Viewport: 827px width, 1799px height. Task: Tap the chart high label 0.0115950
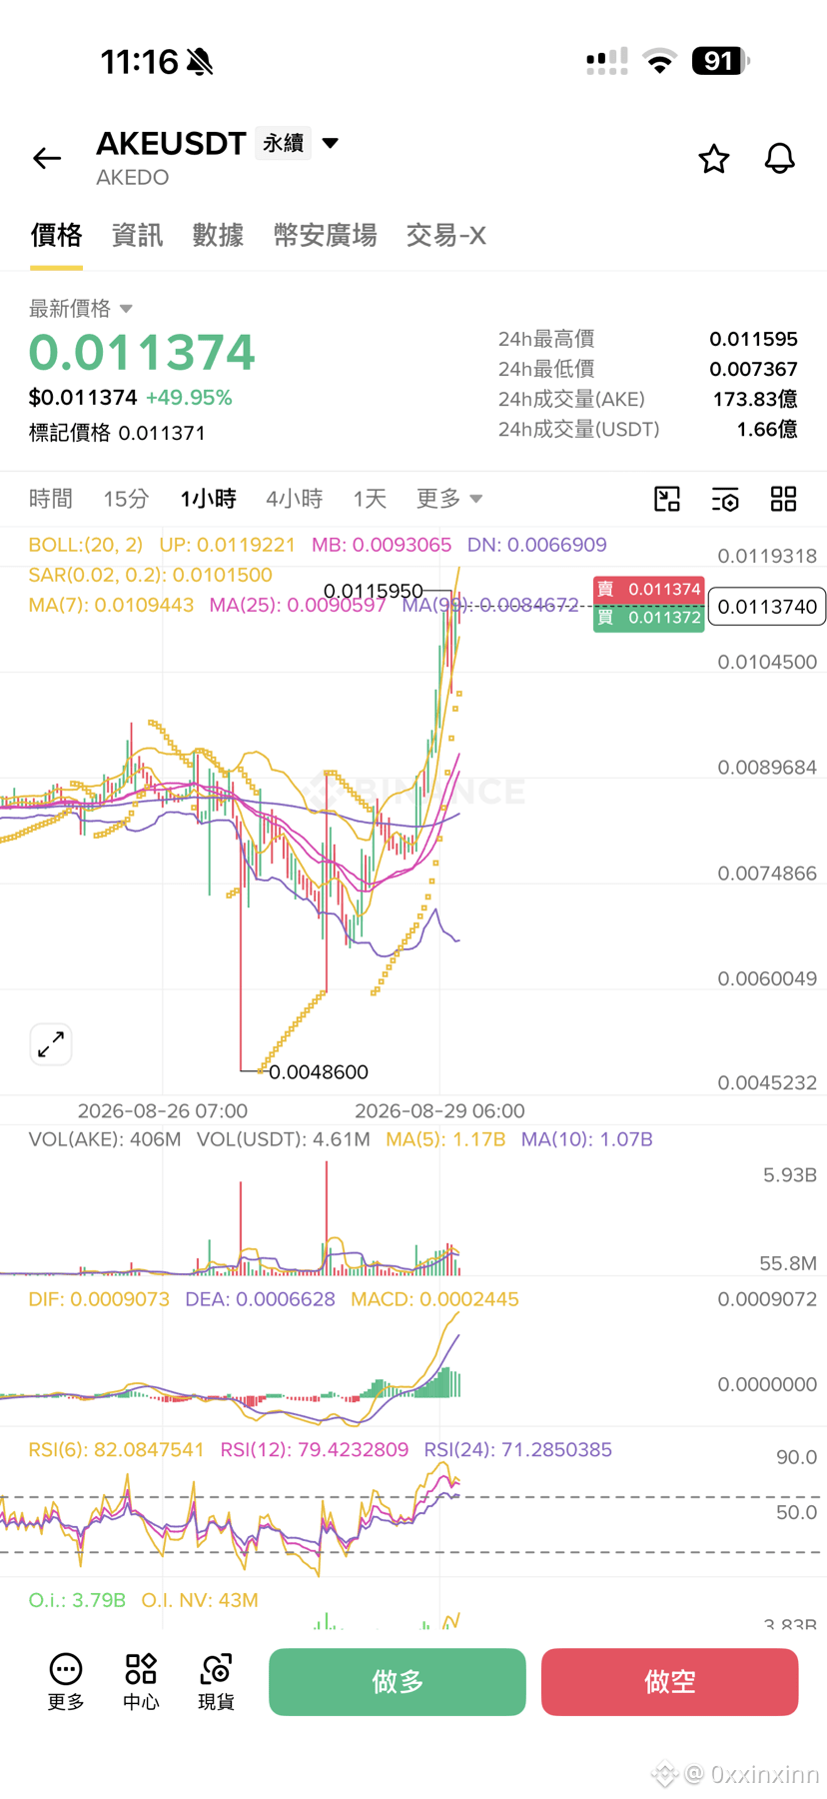click(x=374, y=591)
